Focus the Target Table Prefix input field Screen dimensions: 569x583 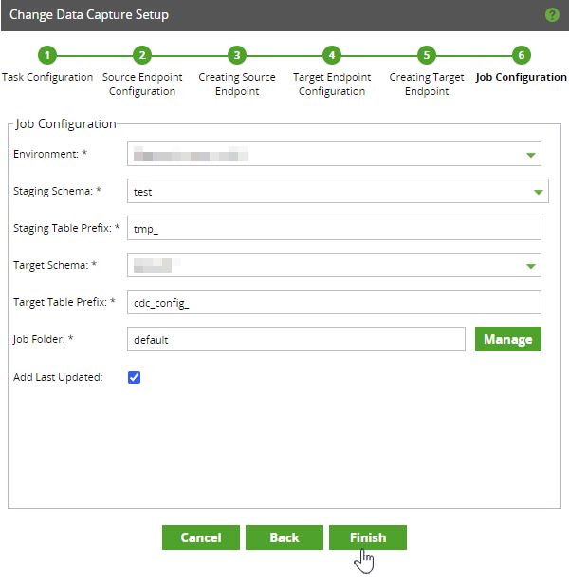334,302
